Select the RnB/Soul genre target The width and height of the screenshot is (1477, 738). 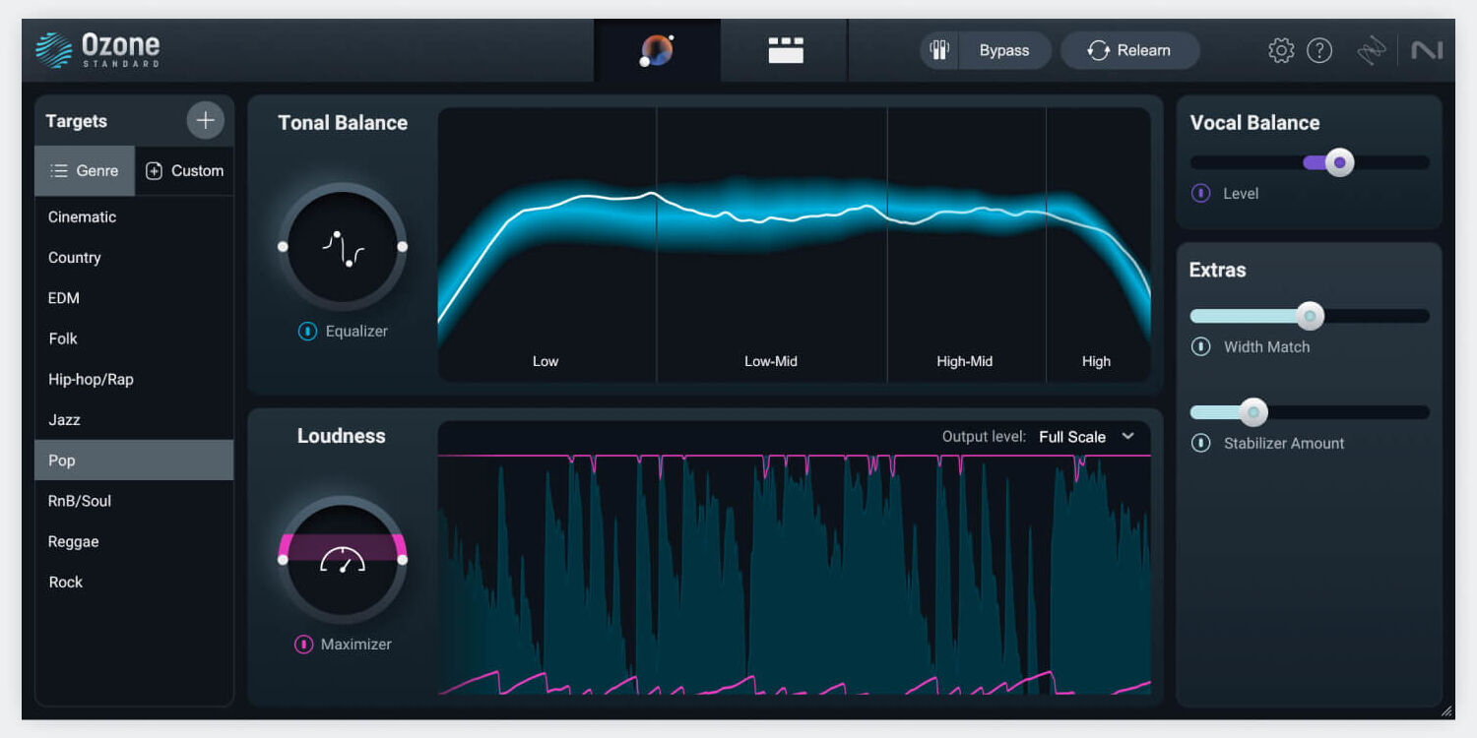tap(134, 501)
